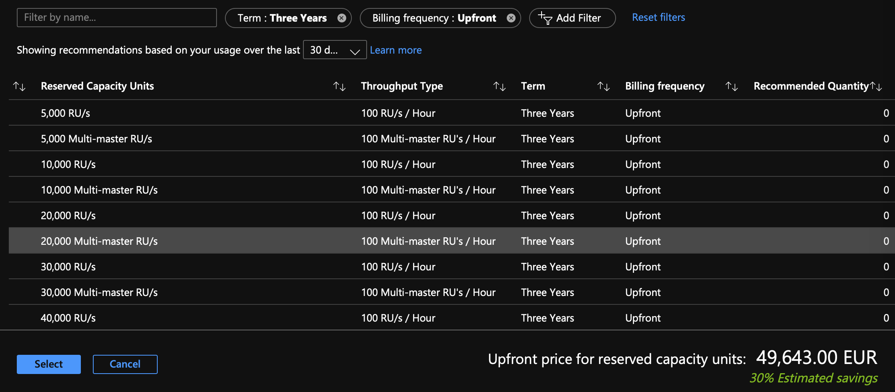
Task: Open the usage period 30 days dropdown
Action: click(x=335, y=50)
